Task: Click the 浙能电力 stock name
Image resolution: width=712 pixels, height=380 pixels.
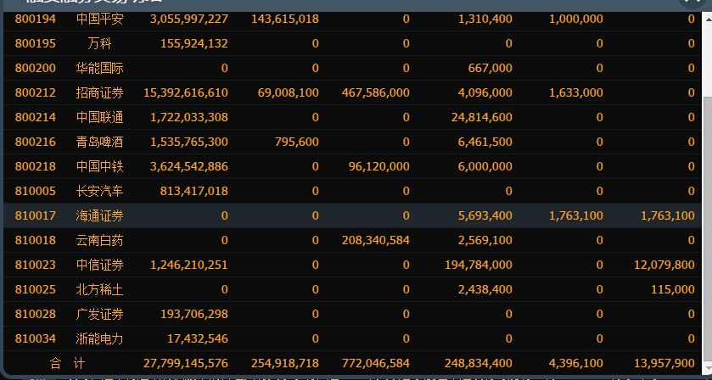Action: point(99,338)
